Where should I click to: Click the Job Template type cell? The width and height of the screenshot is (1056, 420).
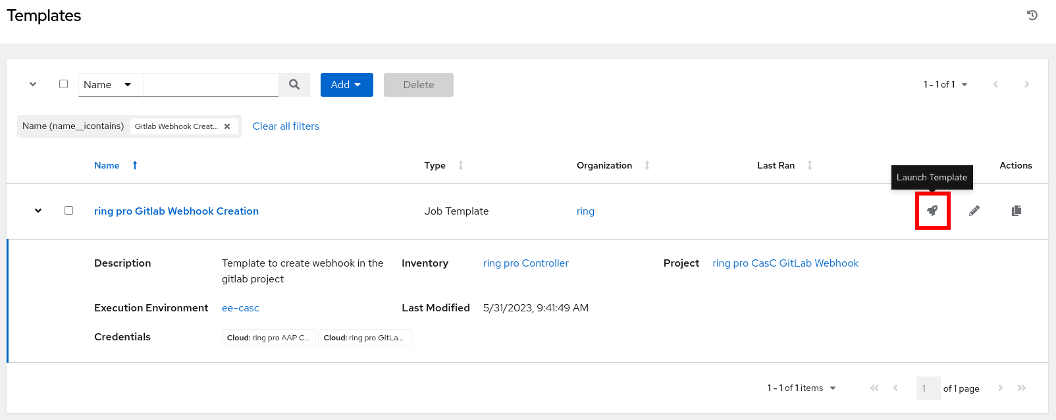(456, 211)
